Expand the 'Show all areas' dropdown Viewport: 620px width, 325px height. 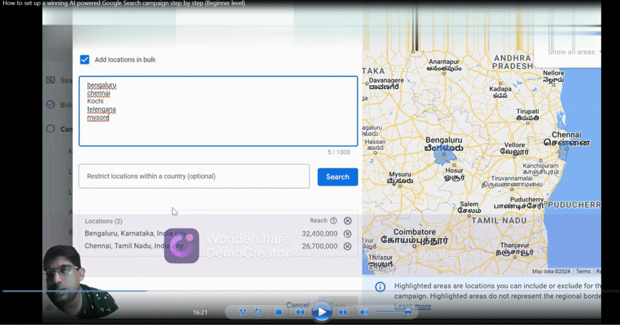(573, 52)
